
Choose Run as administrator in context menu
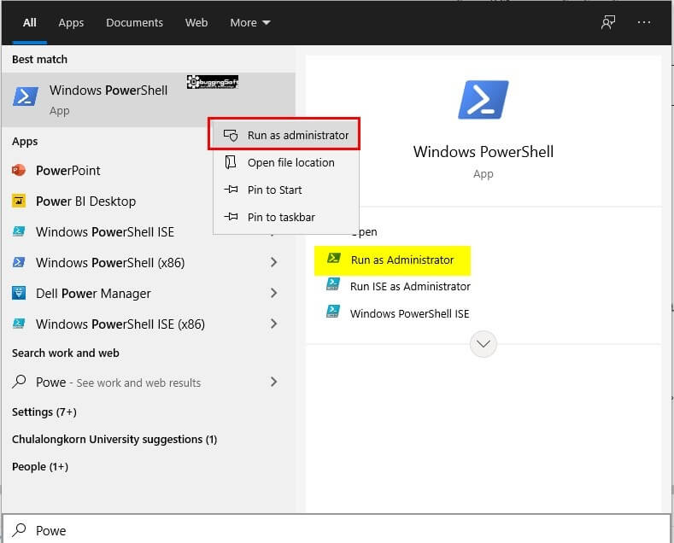click(x=286, y=135)
